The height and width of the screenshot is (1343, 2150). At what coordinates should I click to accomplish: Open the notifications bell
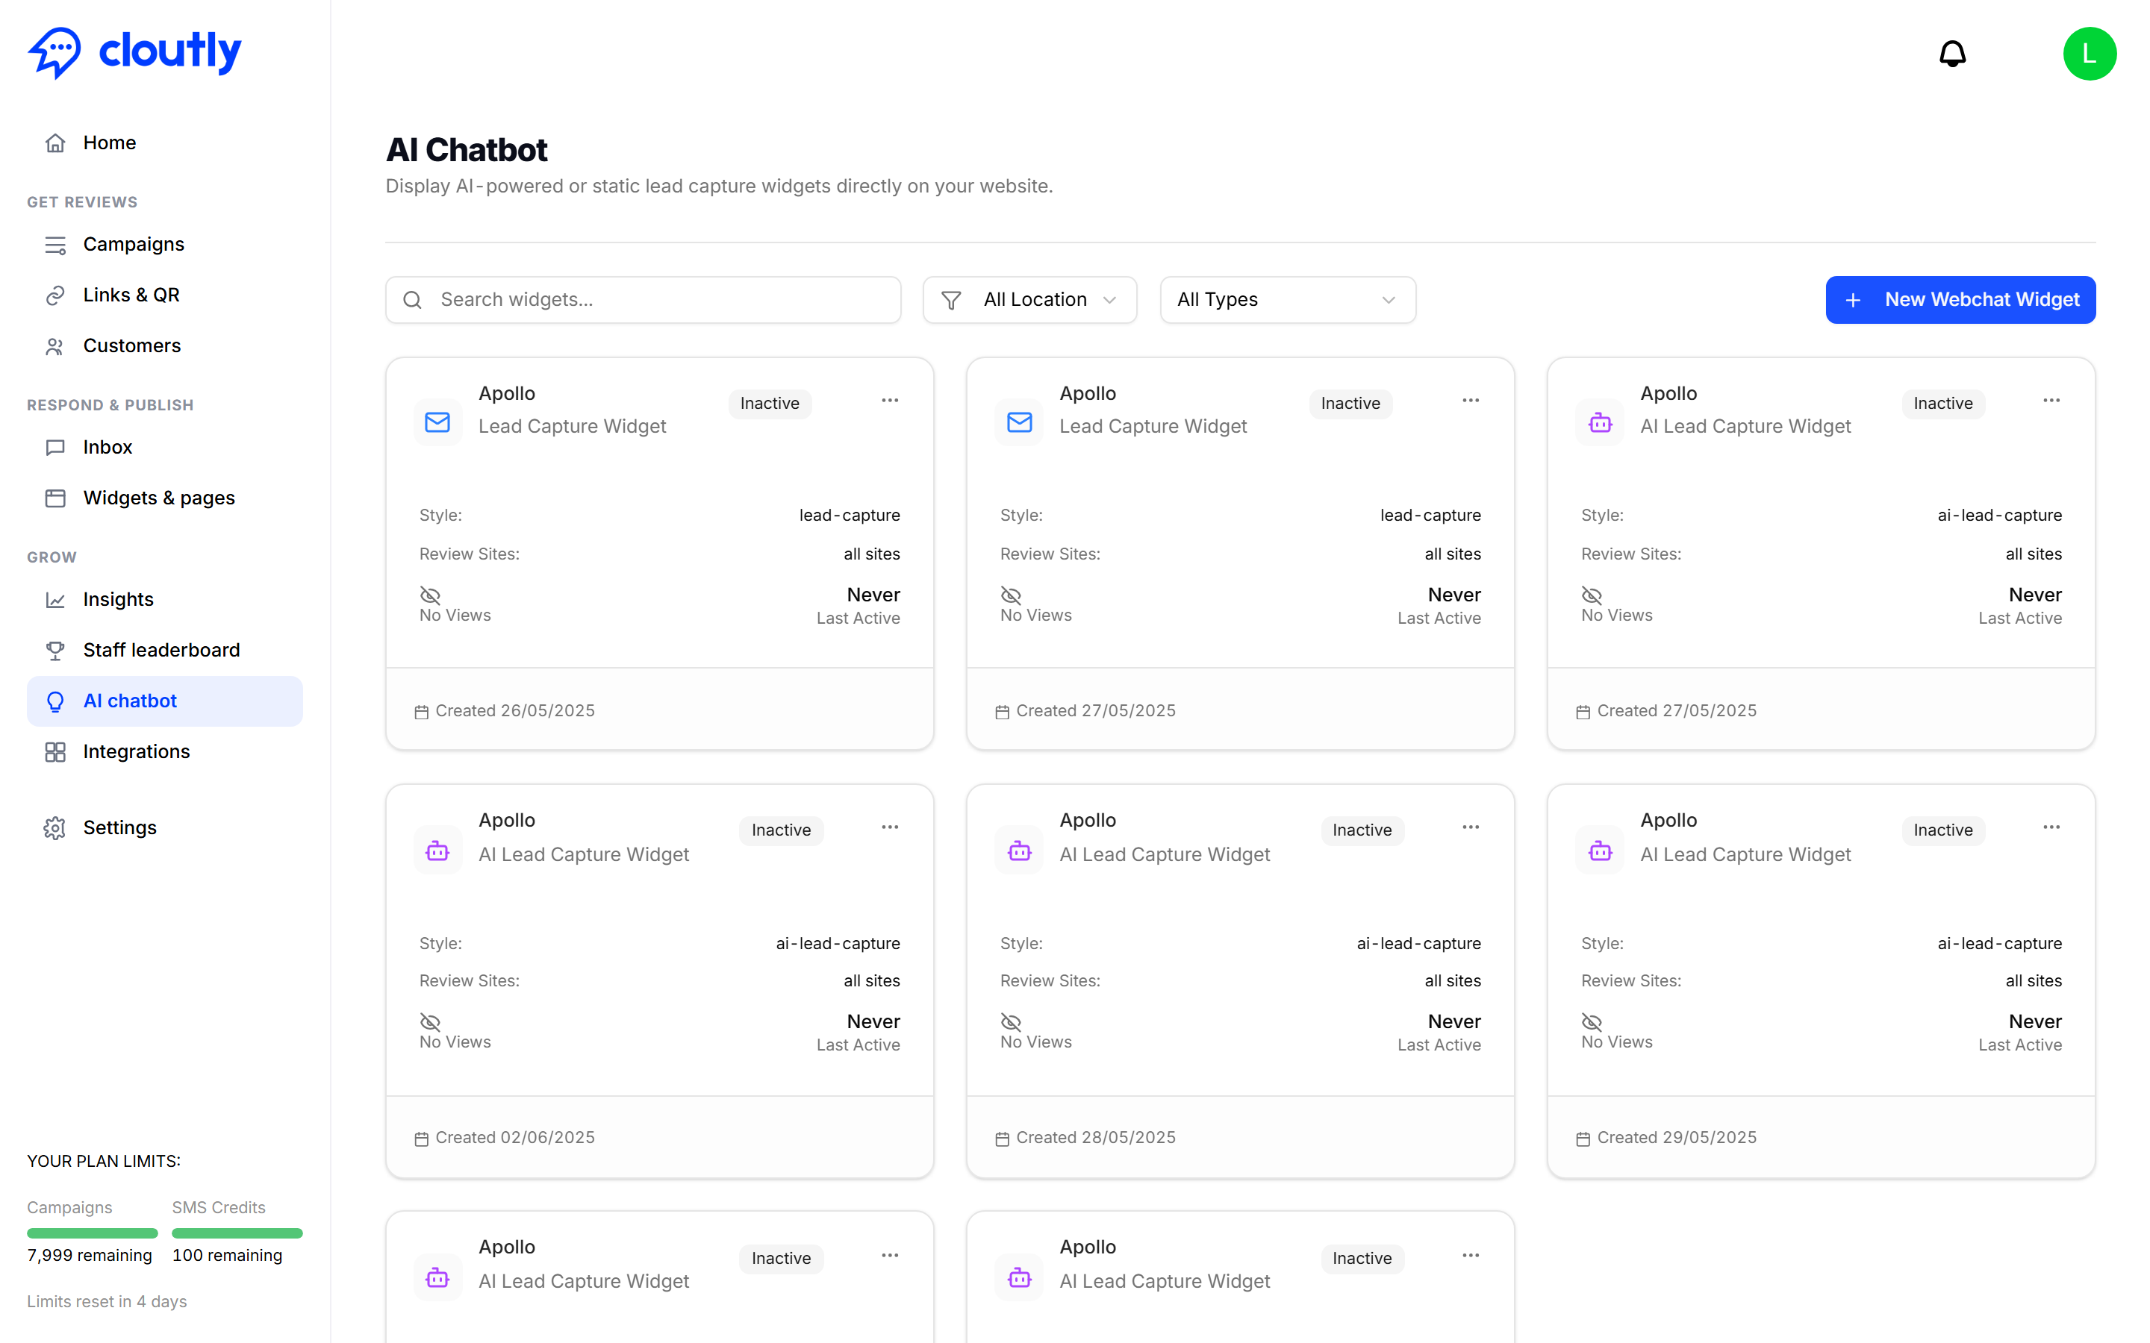pos(1951,54)
